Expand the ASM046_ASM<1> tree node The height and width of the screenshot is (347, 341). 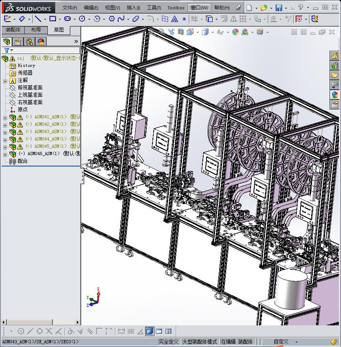[x=5, y=155]
